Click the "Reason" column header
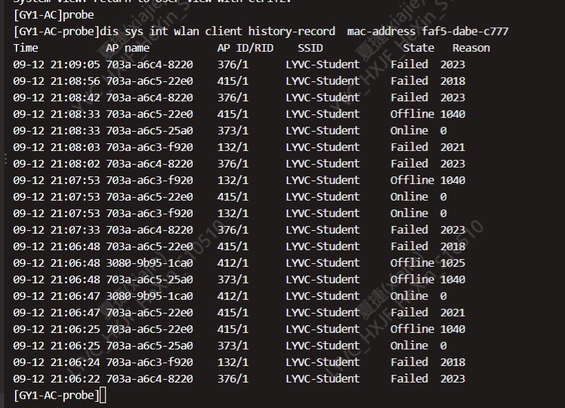The height and width of the screenshot is (408, 565). click(x=471, y=48)
